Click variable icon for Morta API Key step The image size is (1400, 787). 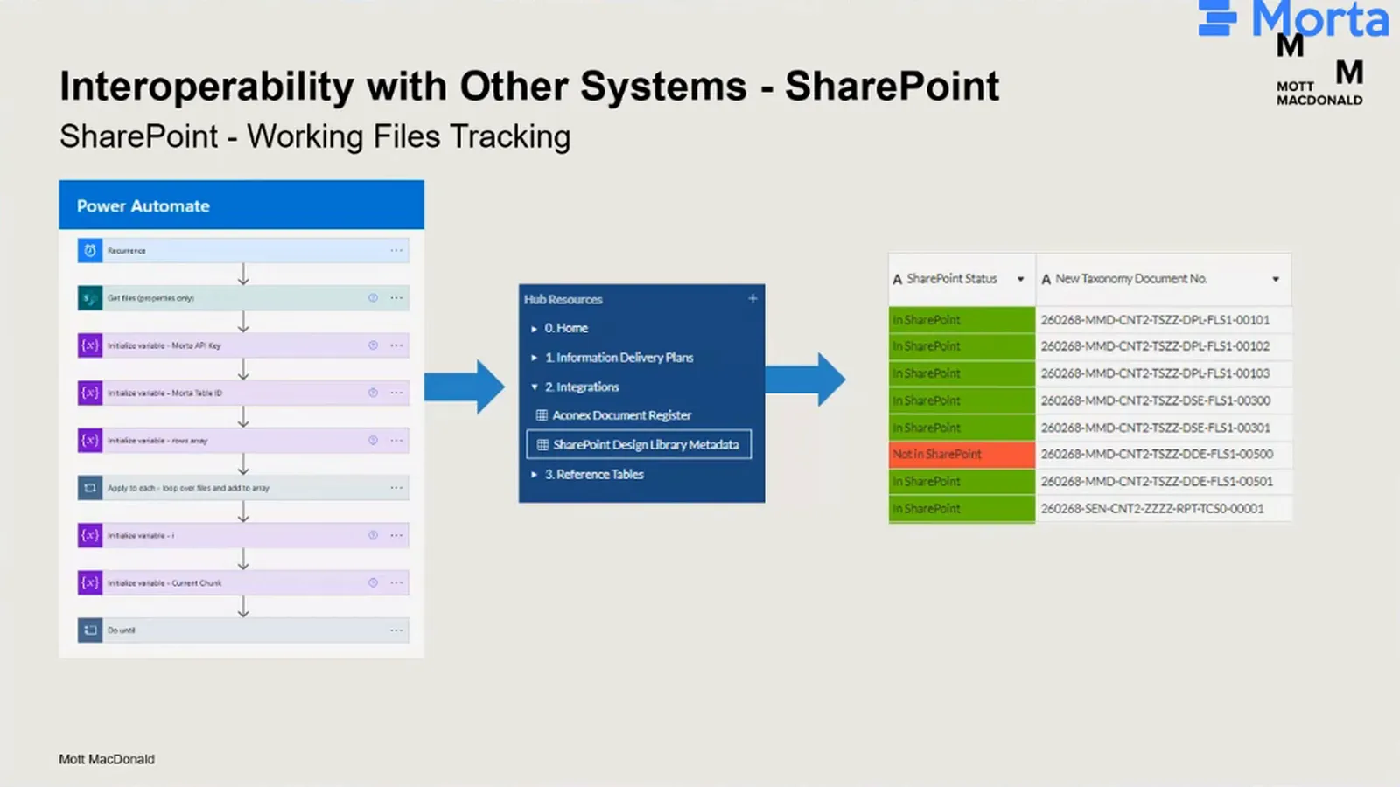90,345
